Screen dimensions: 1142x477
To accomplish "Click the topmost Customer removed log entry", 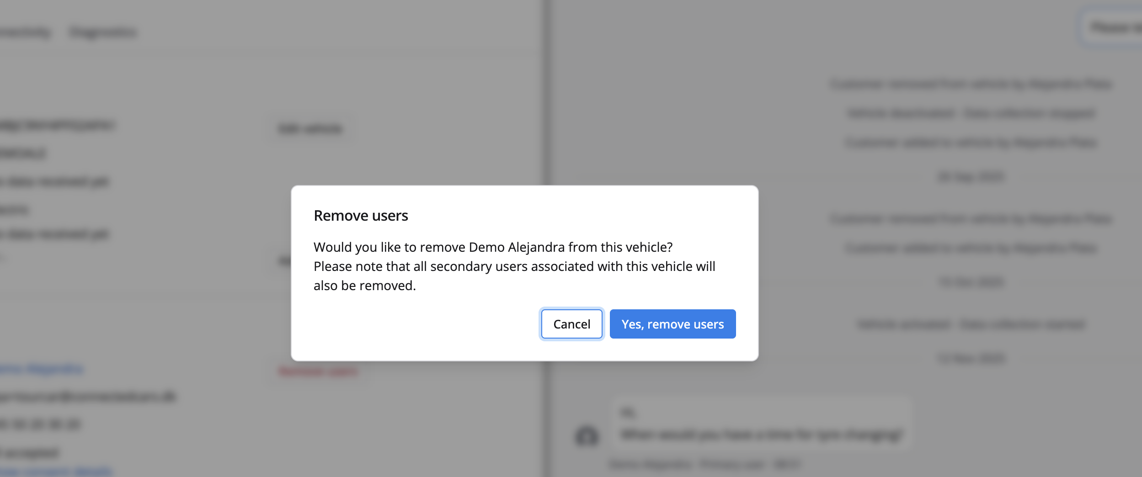I will click(x=971, y=84).
